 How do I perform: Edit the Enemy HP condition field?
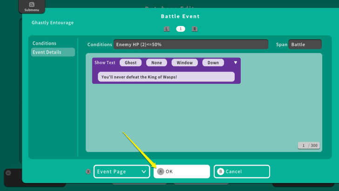point(190,44)
